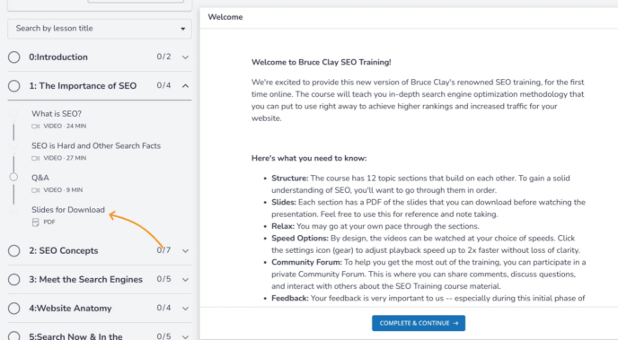Expand the 2: SEO Concepts chevron

tap(185, 250)
